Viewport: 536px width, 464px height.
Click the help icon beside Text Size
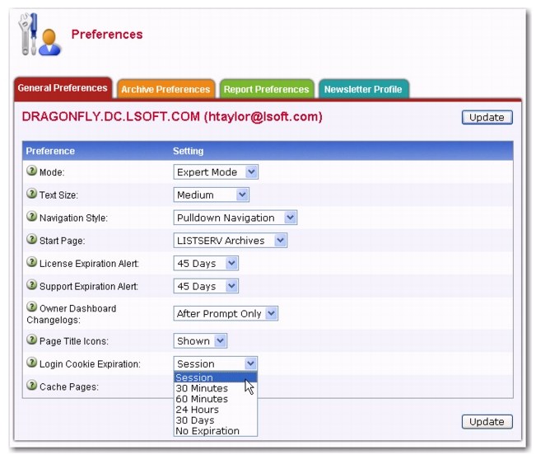pyautogui.click(x=32, y=195)
